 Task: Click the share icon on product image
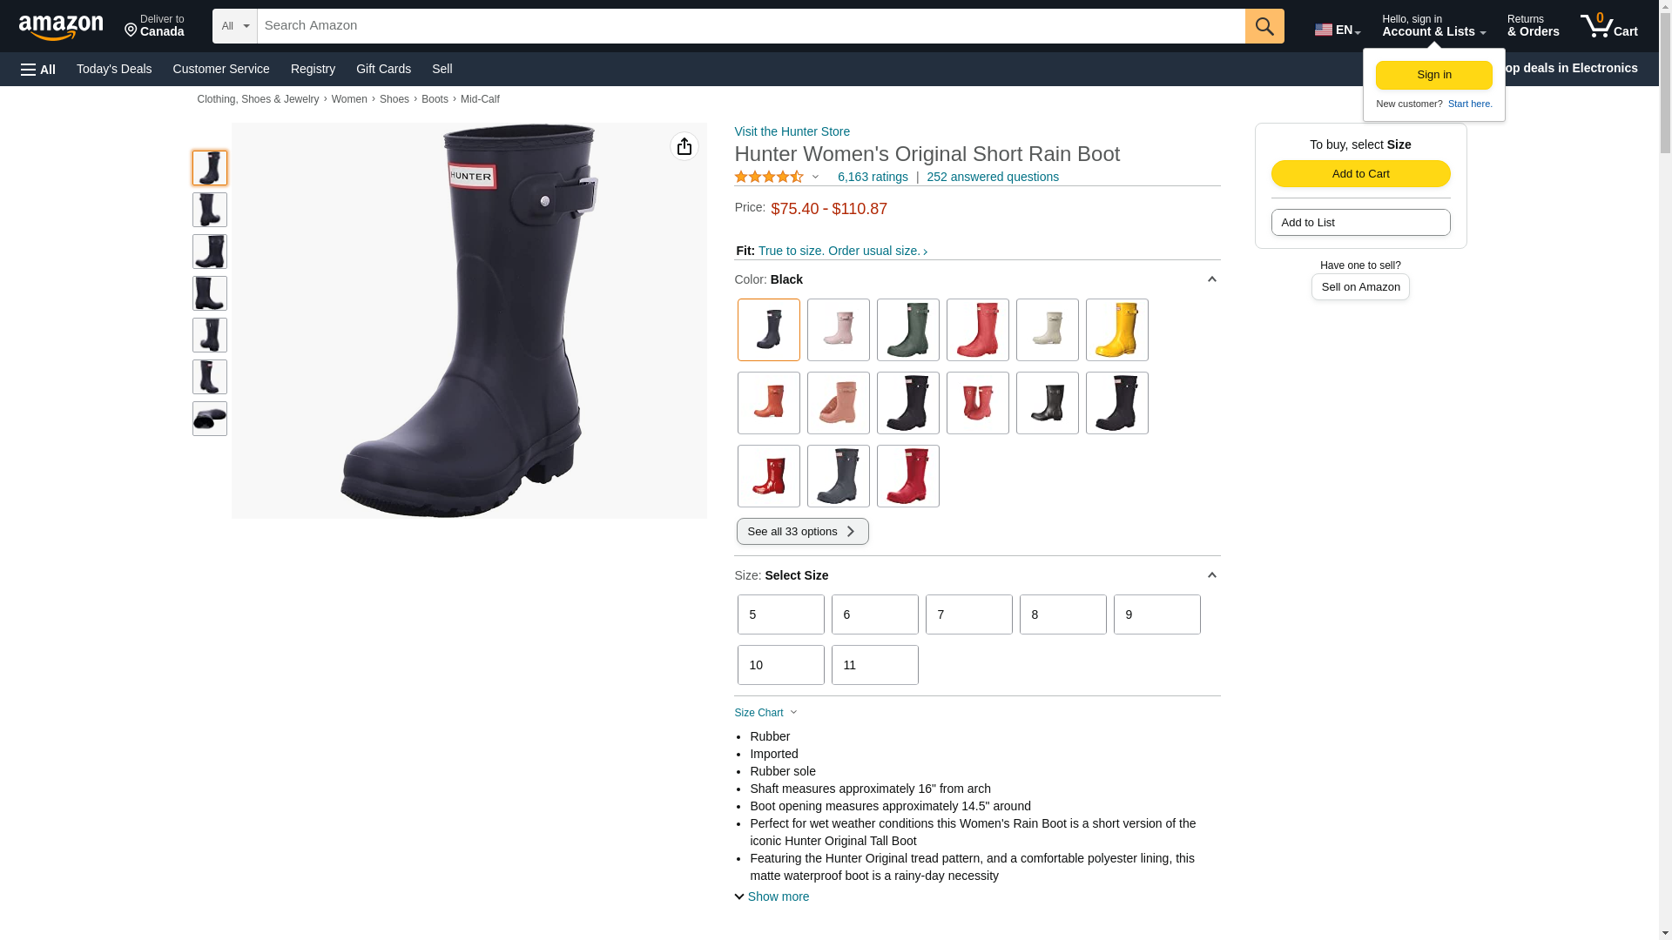point(684,146)
